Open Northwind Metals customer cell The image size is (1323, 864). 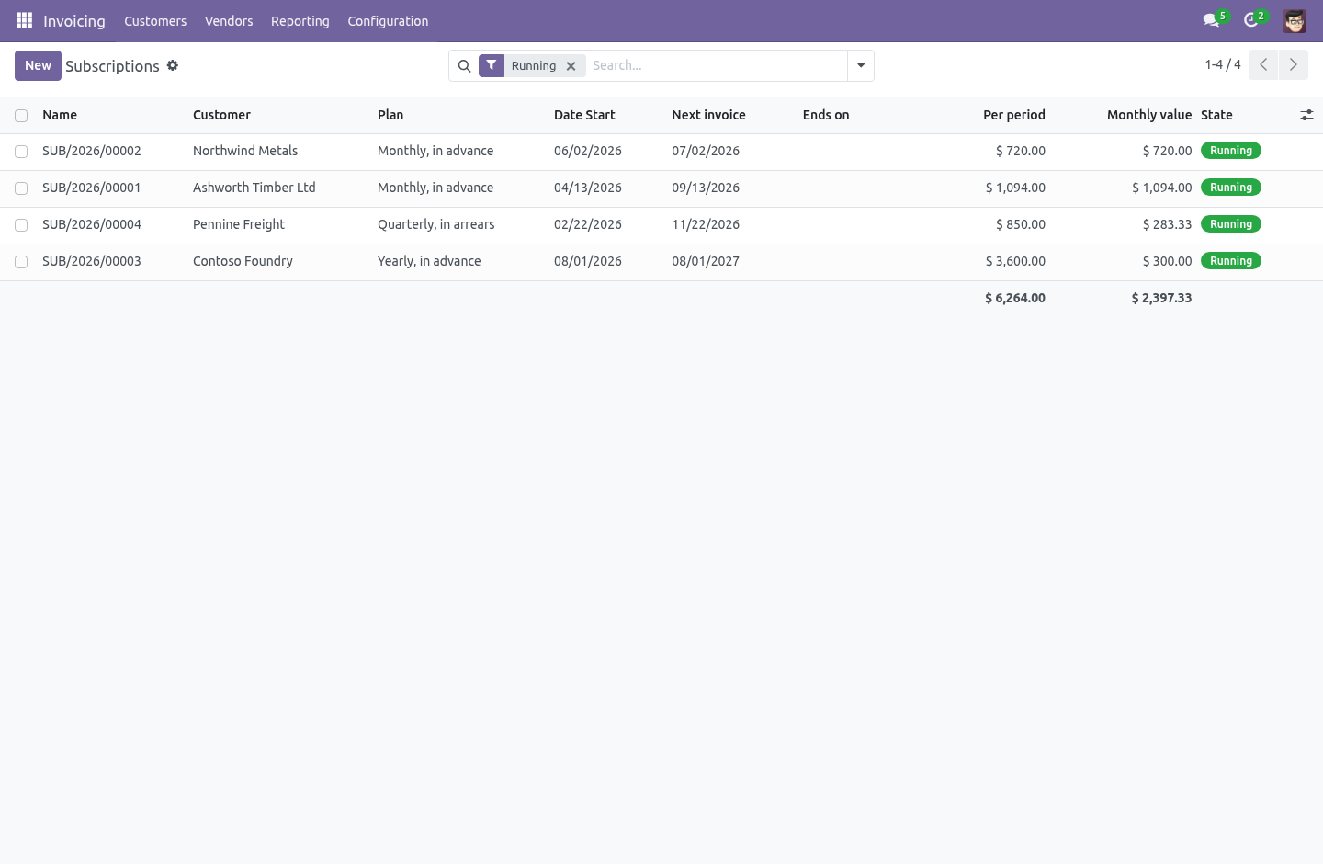pyautogui.click(x=245, y=151)
